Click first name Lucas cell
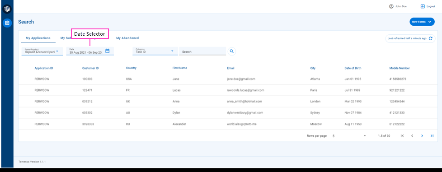The width and height of the screenshot is (442, 172). (176, 90)
